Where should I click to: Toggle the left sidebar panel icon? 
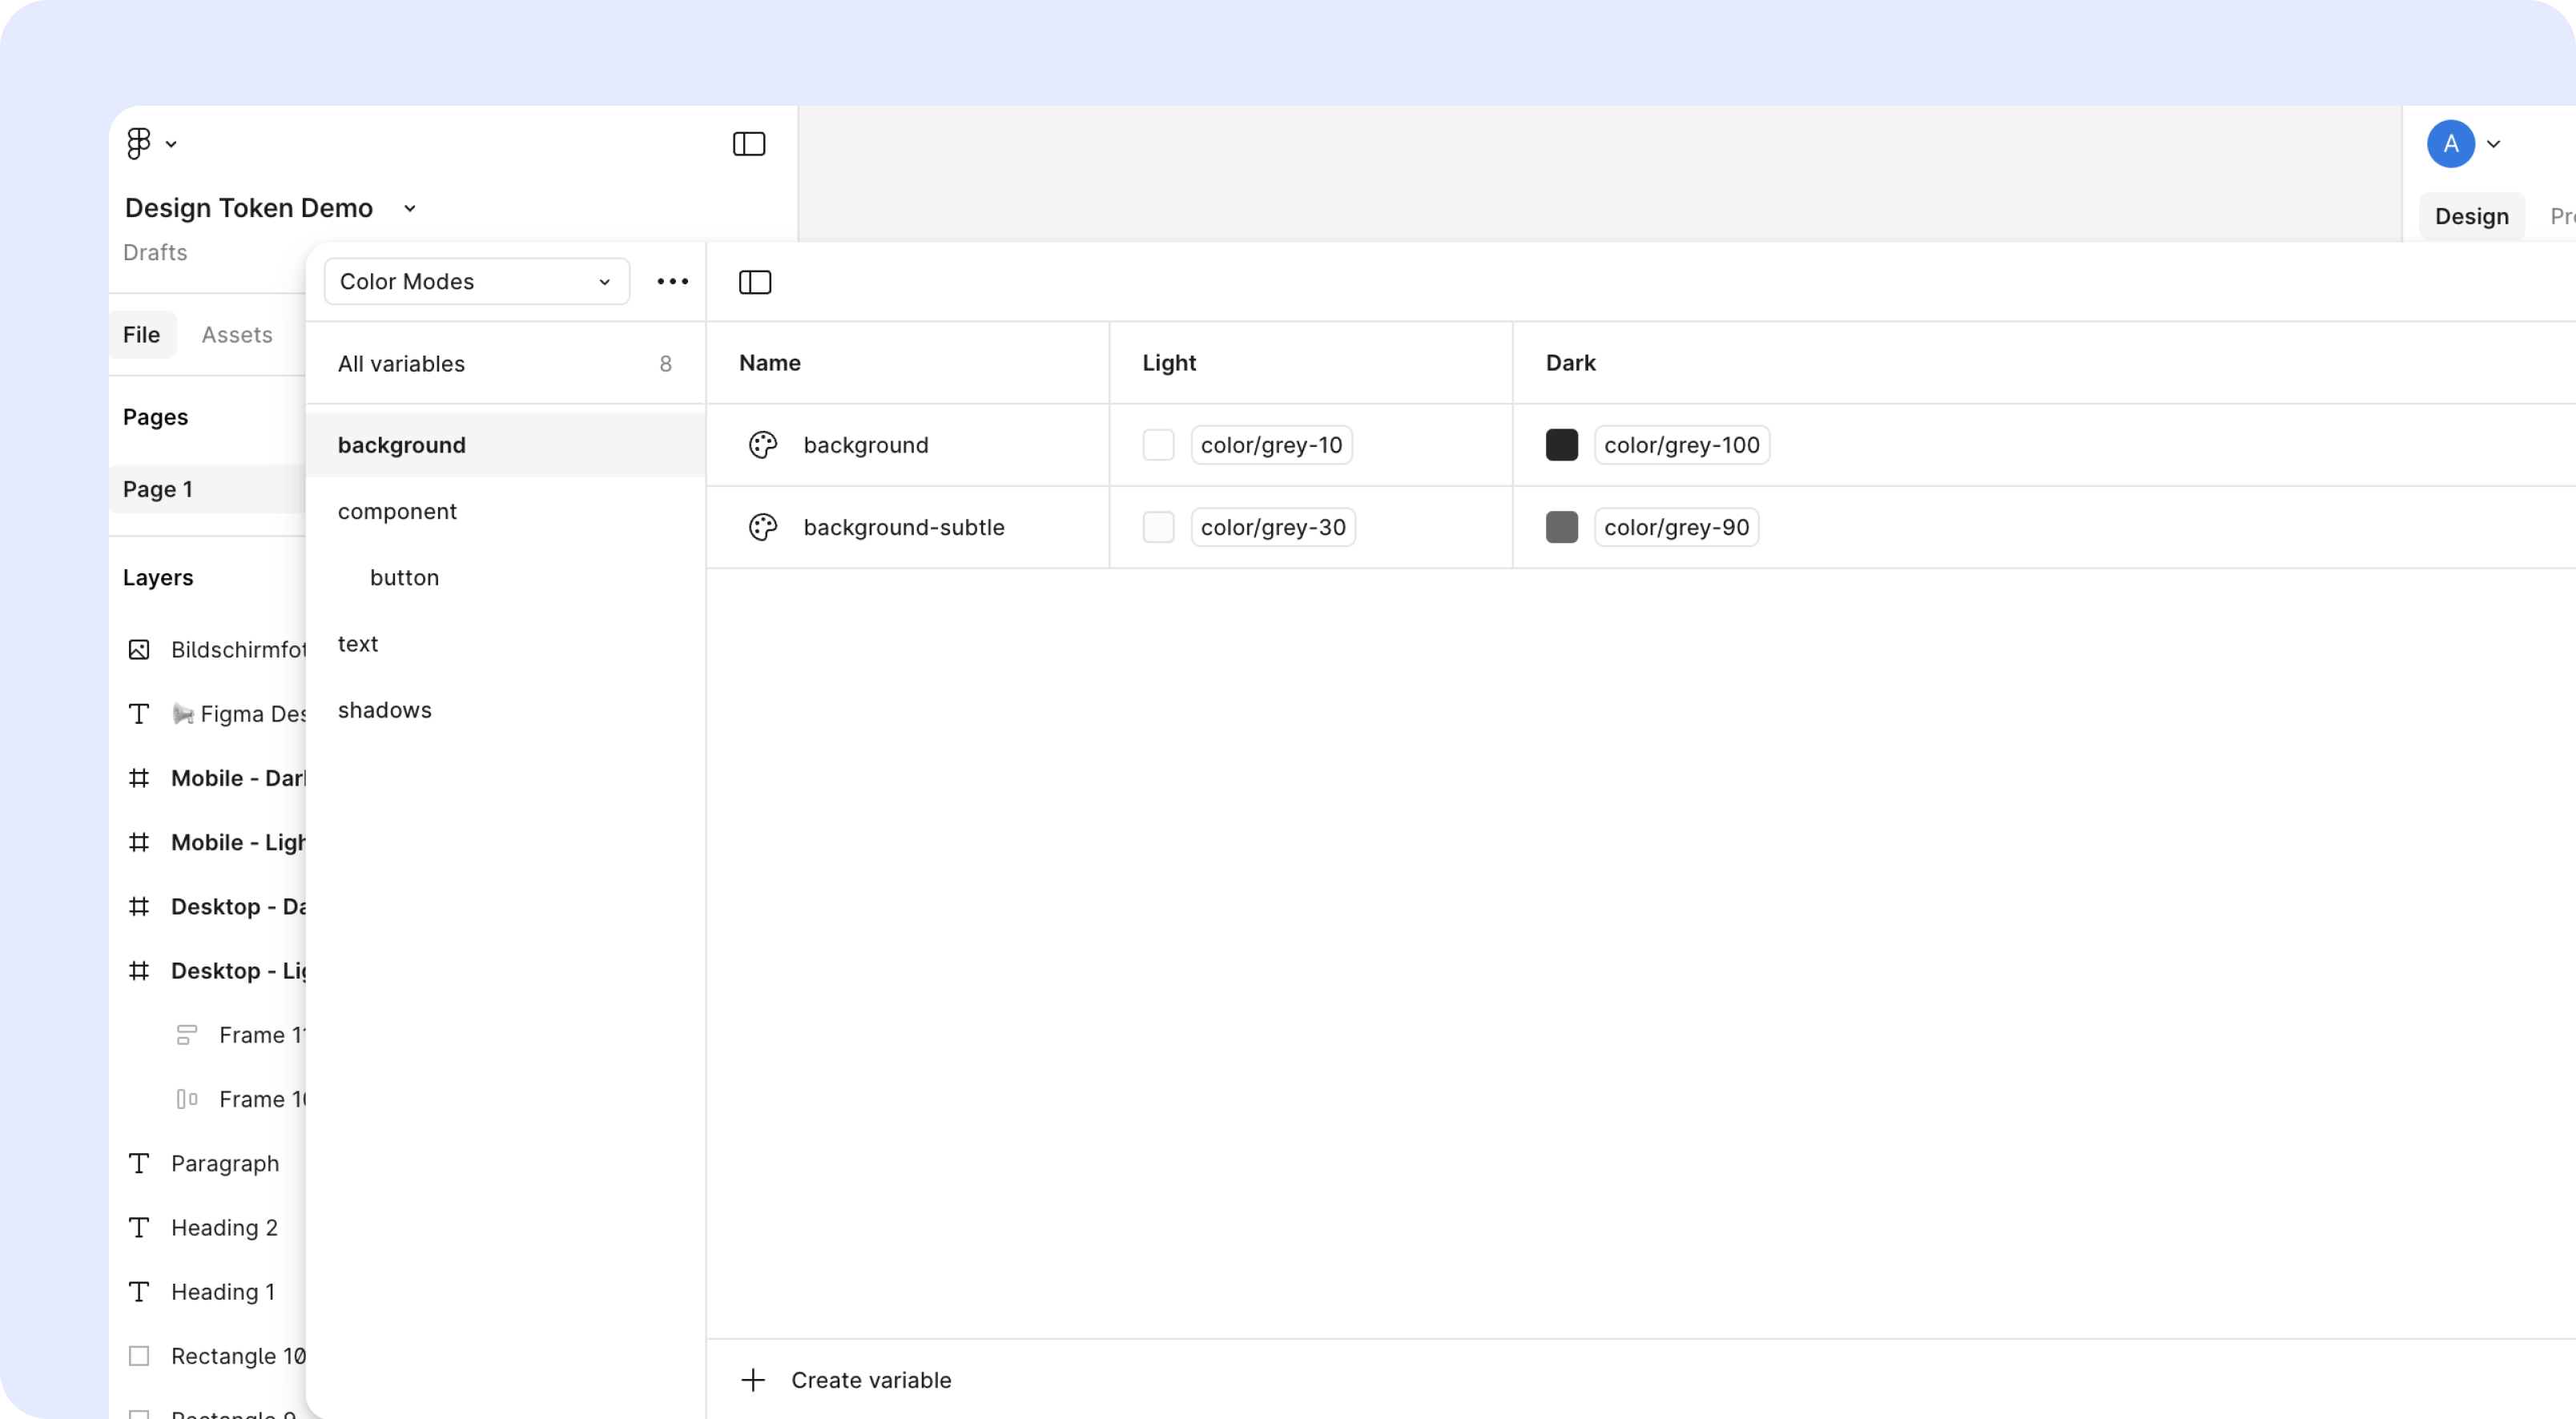[749, 144]
